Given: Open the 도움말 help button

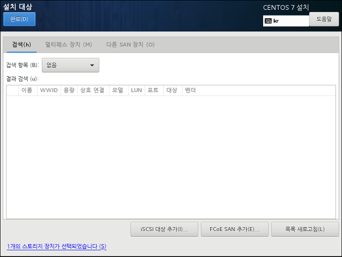Looking at the screenshot, I should click(x=324, y=19).
